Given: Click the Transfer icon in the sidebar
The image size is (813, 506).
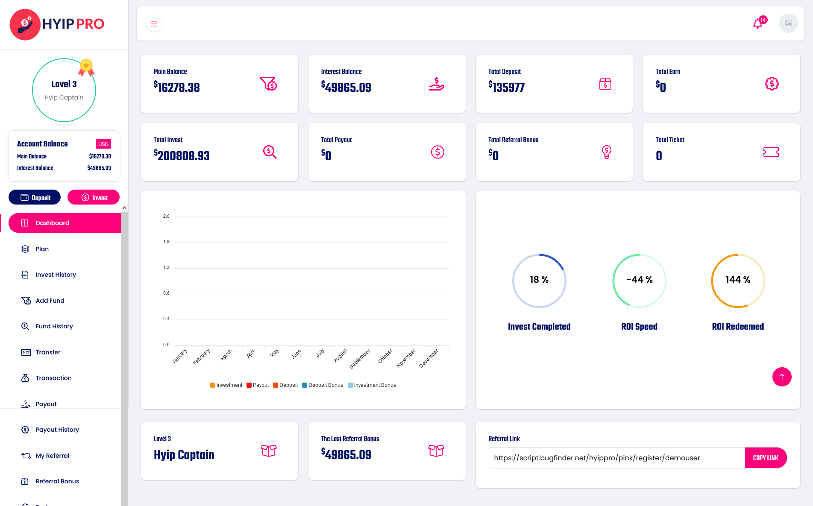Looking at the screenshot, I should [x=25, y=352].
